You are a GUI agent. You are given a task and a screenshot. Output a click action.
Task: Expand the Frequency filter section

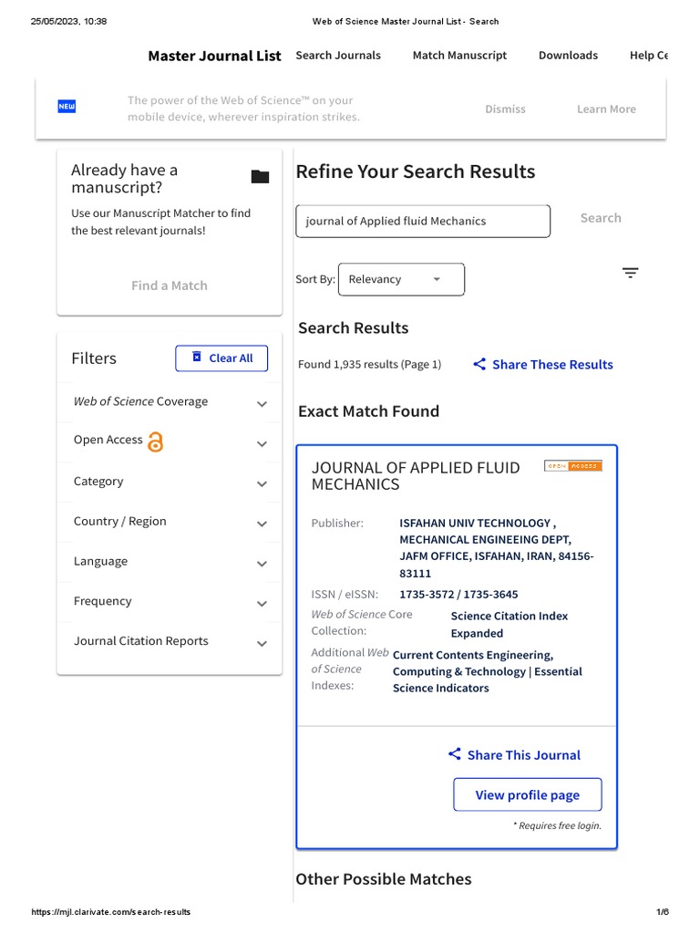[x=262, y=604]
